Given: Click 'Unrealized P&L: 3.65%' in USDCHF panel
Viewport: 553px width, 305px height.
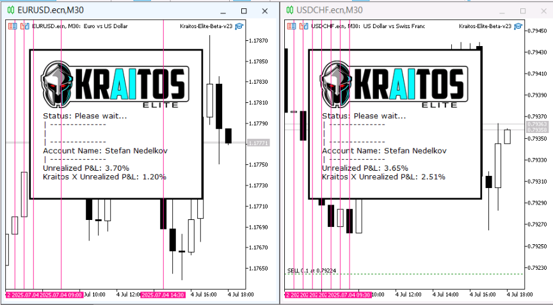Looking at the screenshot, I should pyautogui.click(x=365, y=168).
